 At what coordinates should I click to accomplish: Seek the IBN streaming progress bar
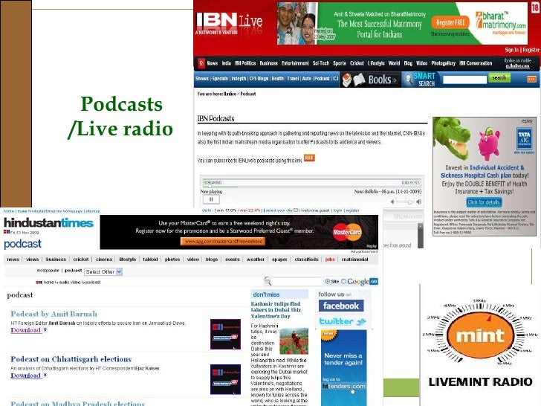pyautogui.click(x=312, y=183)
